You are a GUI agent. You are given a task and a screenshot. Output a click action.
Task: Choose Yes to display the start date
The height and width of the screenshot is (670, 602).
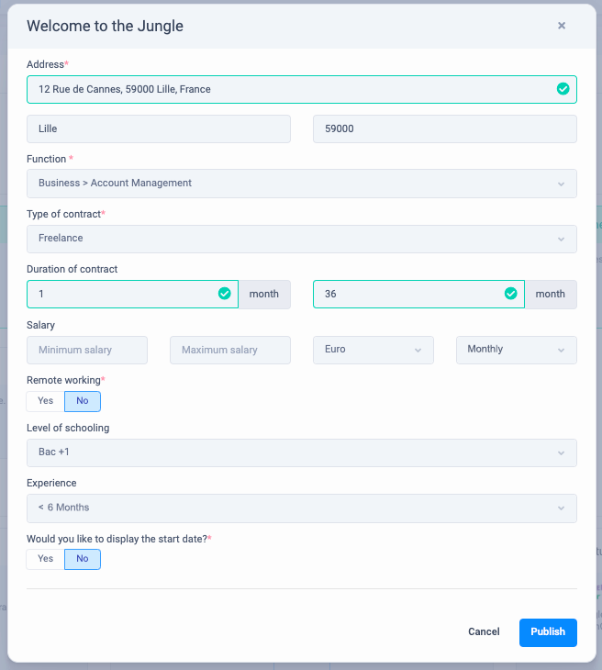pos(46,559)
